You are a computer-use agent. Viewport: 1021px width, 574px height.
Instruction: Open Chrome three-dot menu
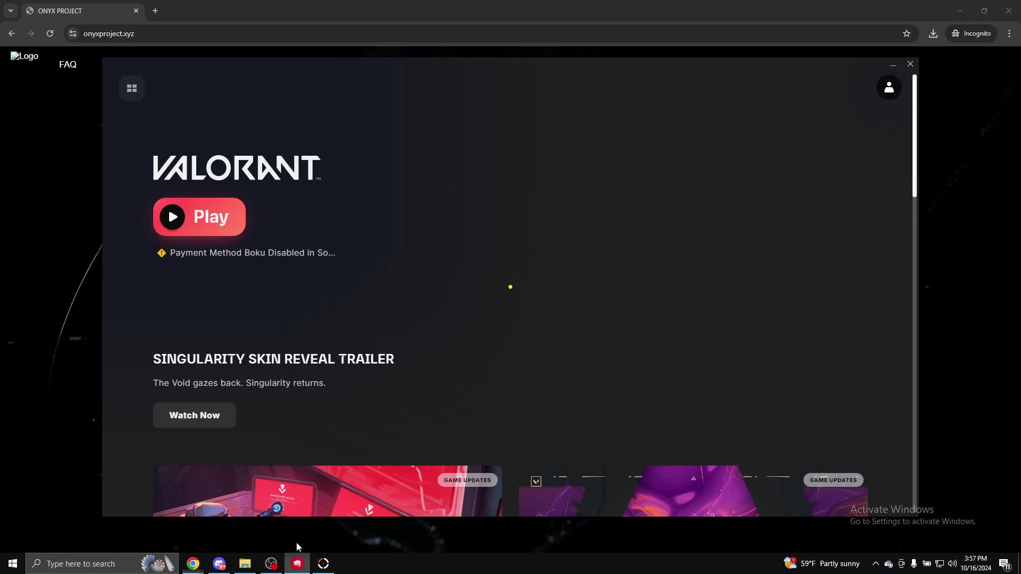click(1009, 33)
